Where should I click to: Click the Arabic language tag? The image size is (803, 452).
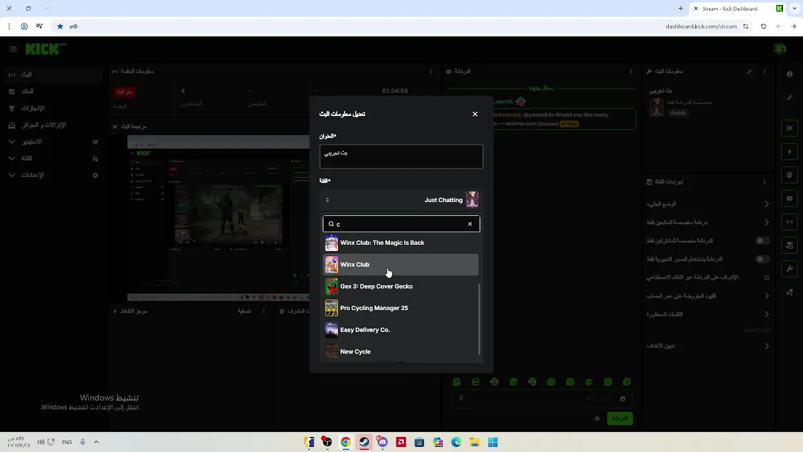[678, 113]
